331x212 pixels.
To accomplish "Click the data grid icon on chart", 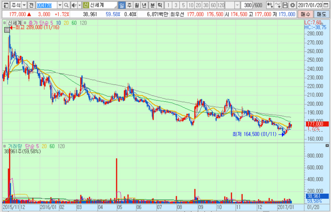I will [x=7, y=30].
